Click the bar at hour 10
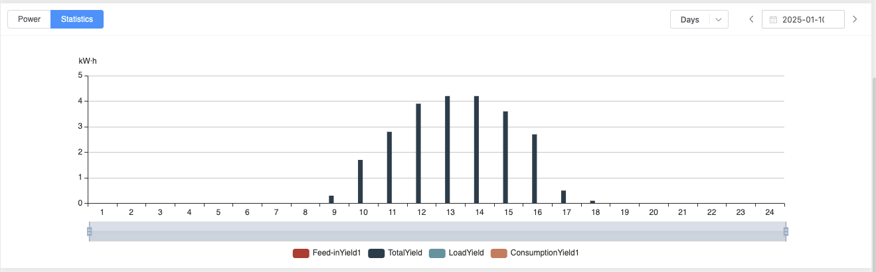The height and width of the screenshot is (272, 876). (361, 181)
